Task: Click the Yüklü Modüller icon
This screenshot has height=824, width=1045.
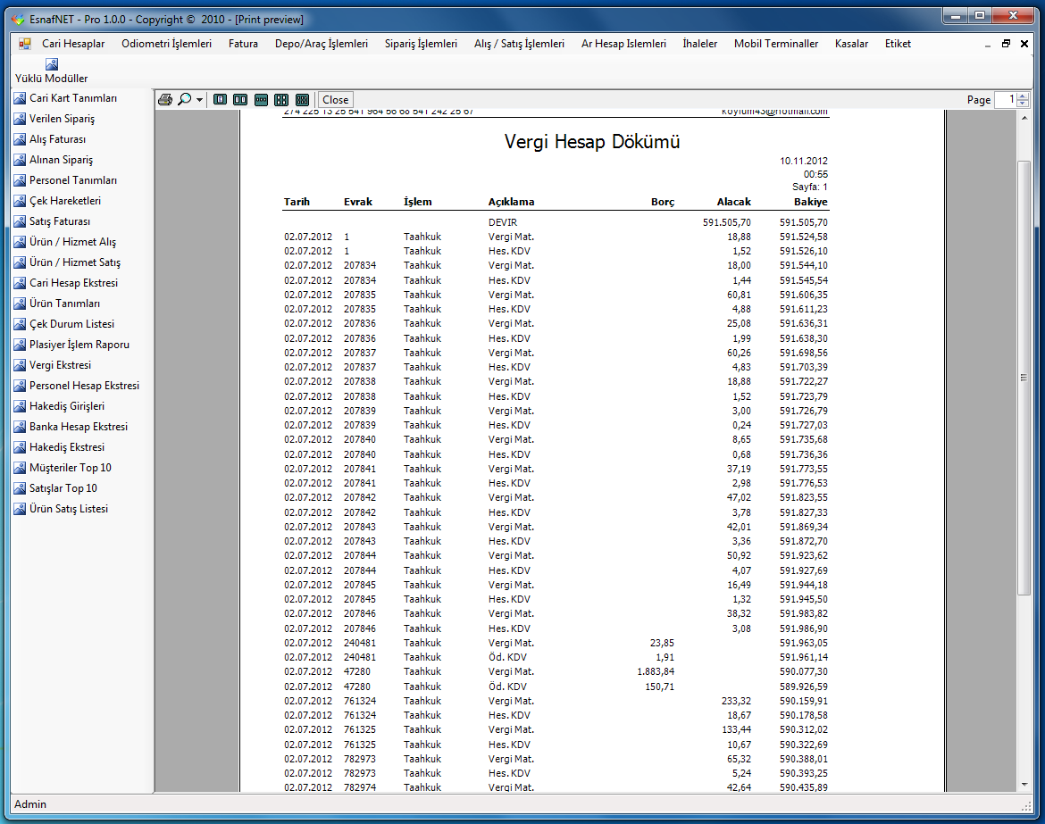Action: (51, 64)
